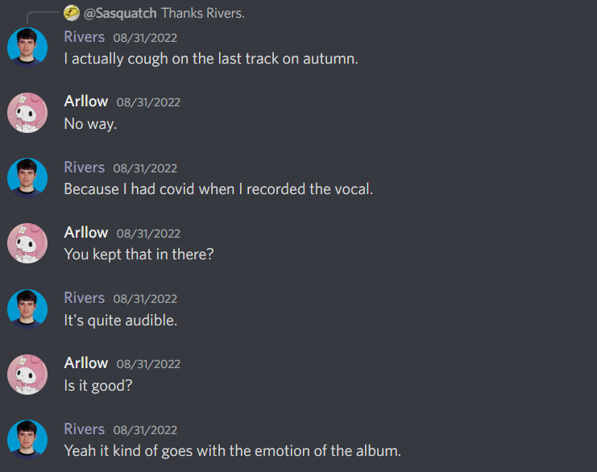
Task: Click the Rivers username on the last message
Action: coord(84,429)
